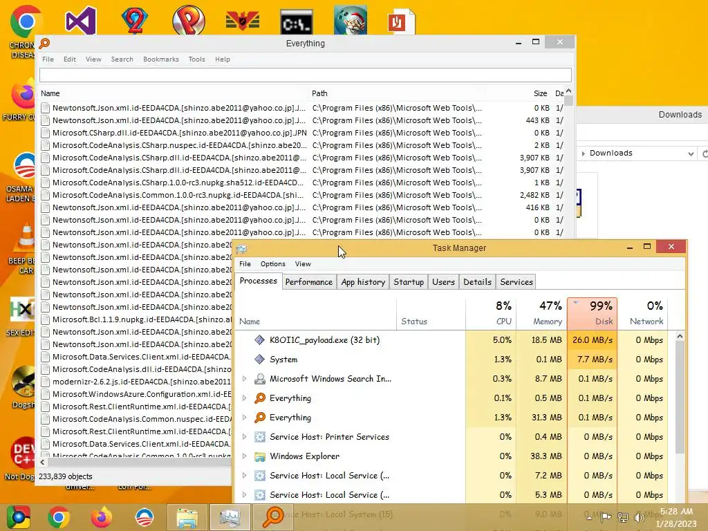The width and height of the screenshot is (708, 531).
Task: Open the Everything File menu
Action: tap(48, 59)
